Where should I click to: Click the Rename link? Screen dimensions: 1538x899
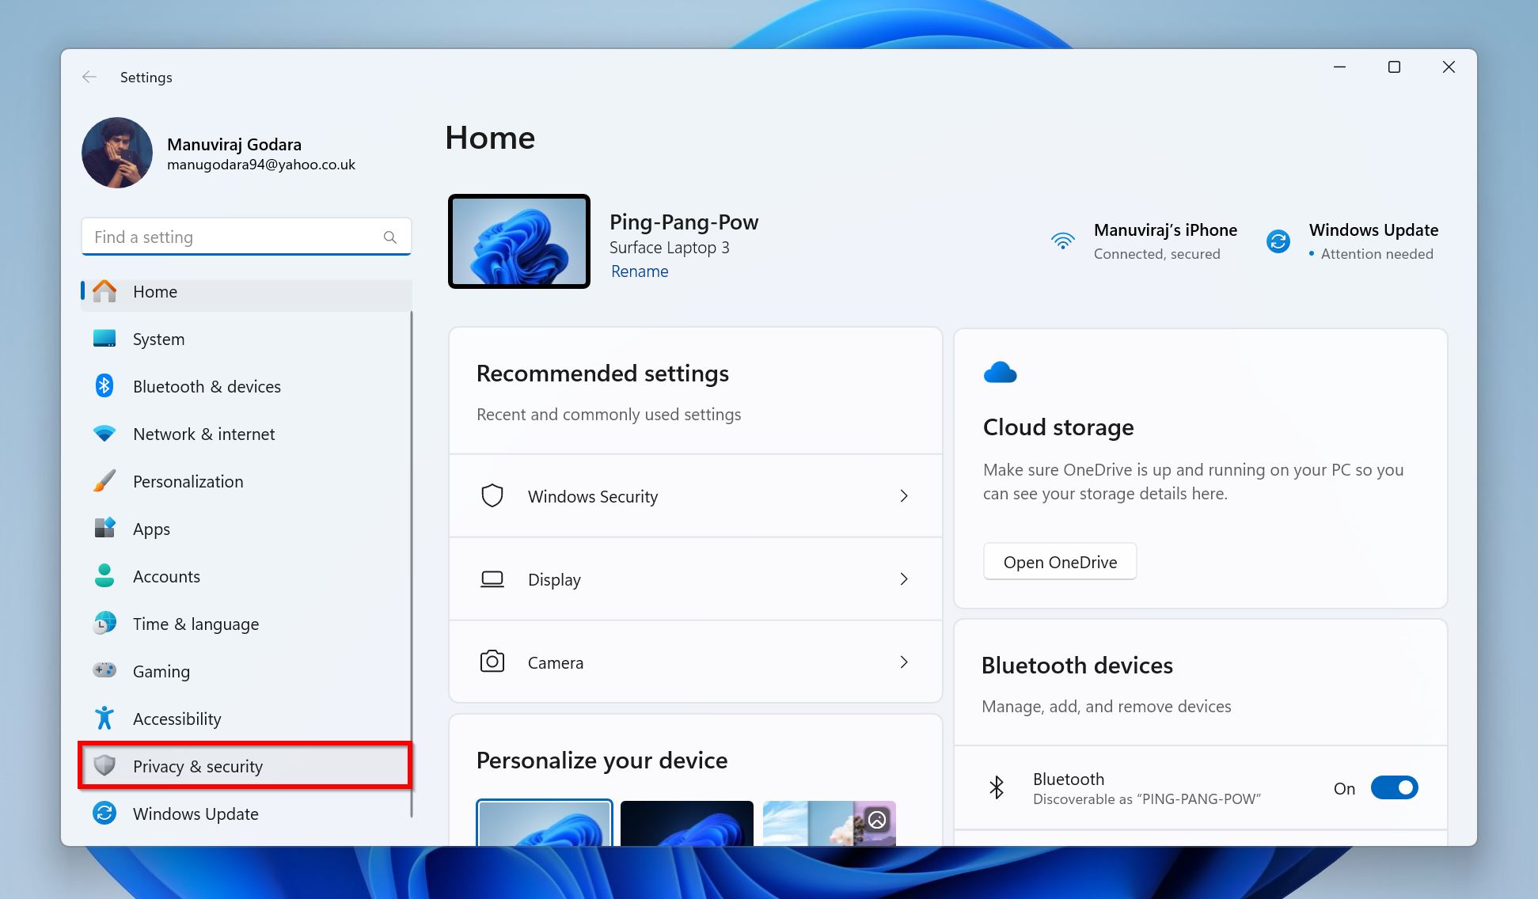[640, 271]
